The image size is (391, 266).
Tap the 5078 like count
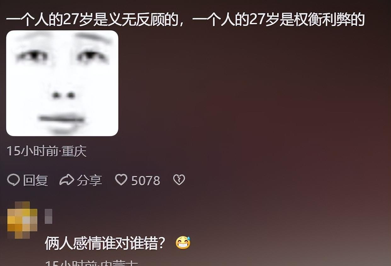tap(145, 181)
